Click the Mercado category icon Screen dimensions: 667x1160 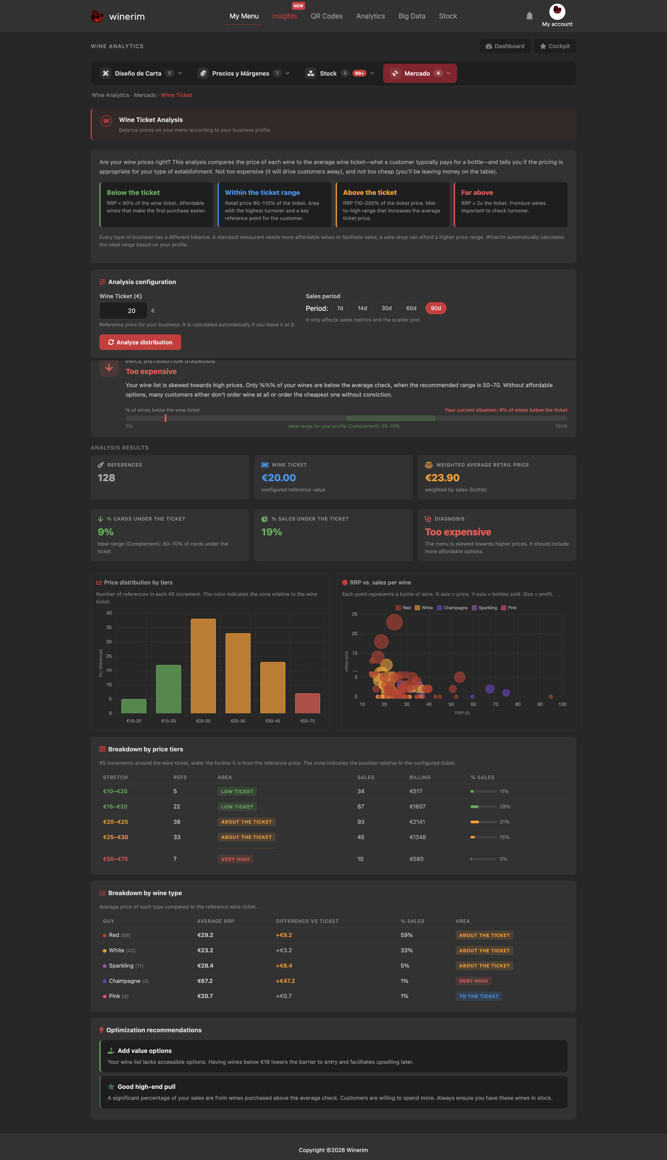click(x=395, y=73)
